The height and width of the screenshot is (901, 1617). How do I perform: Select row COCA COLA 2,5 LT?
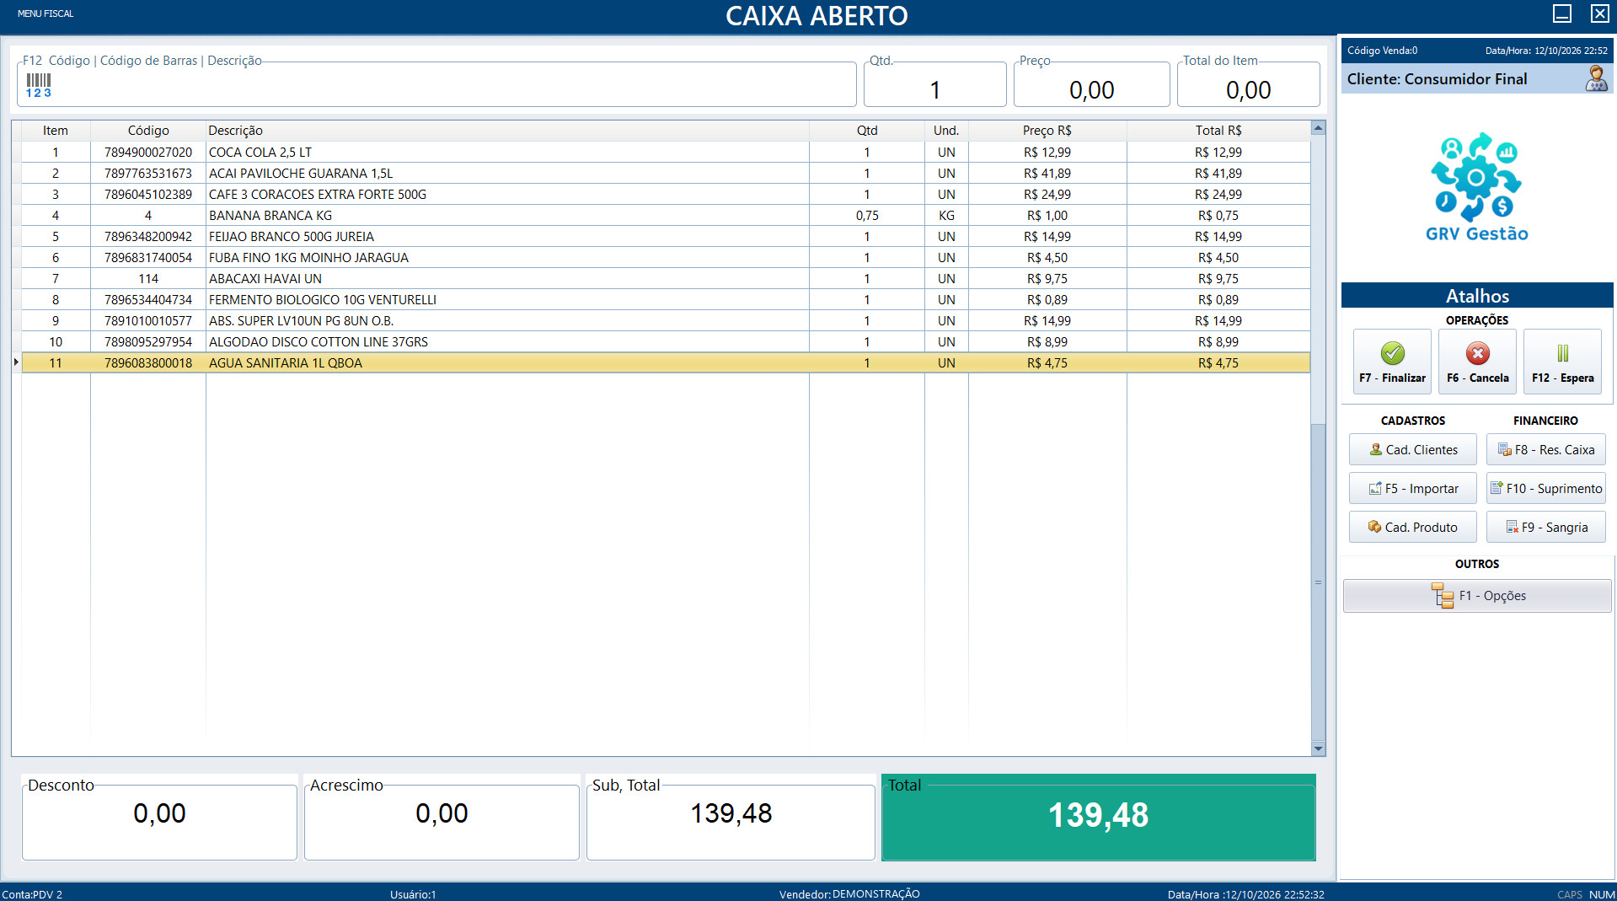(x=665, y=153)
